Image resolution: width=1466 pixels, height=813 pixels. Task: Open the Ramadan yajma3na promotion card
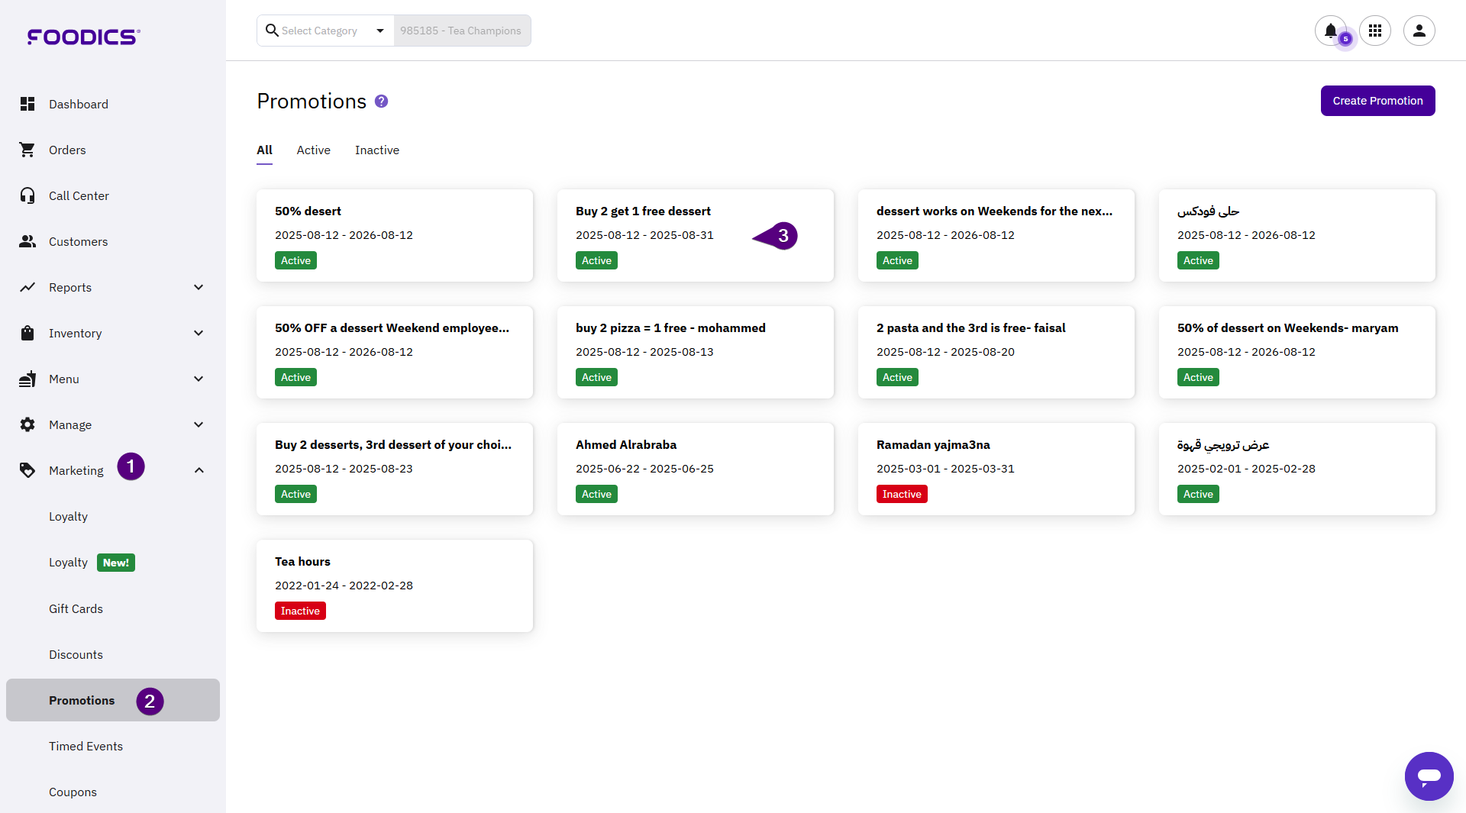(996, 468)
